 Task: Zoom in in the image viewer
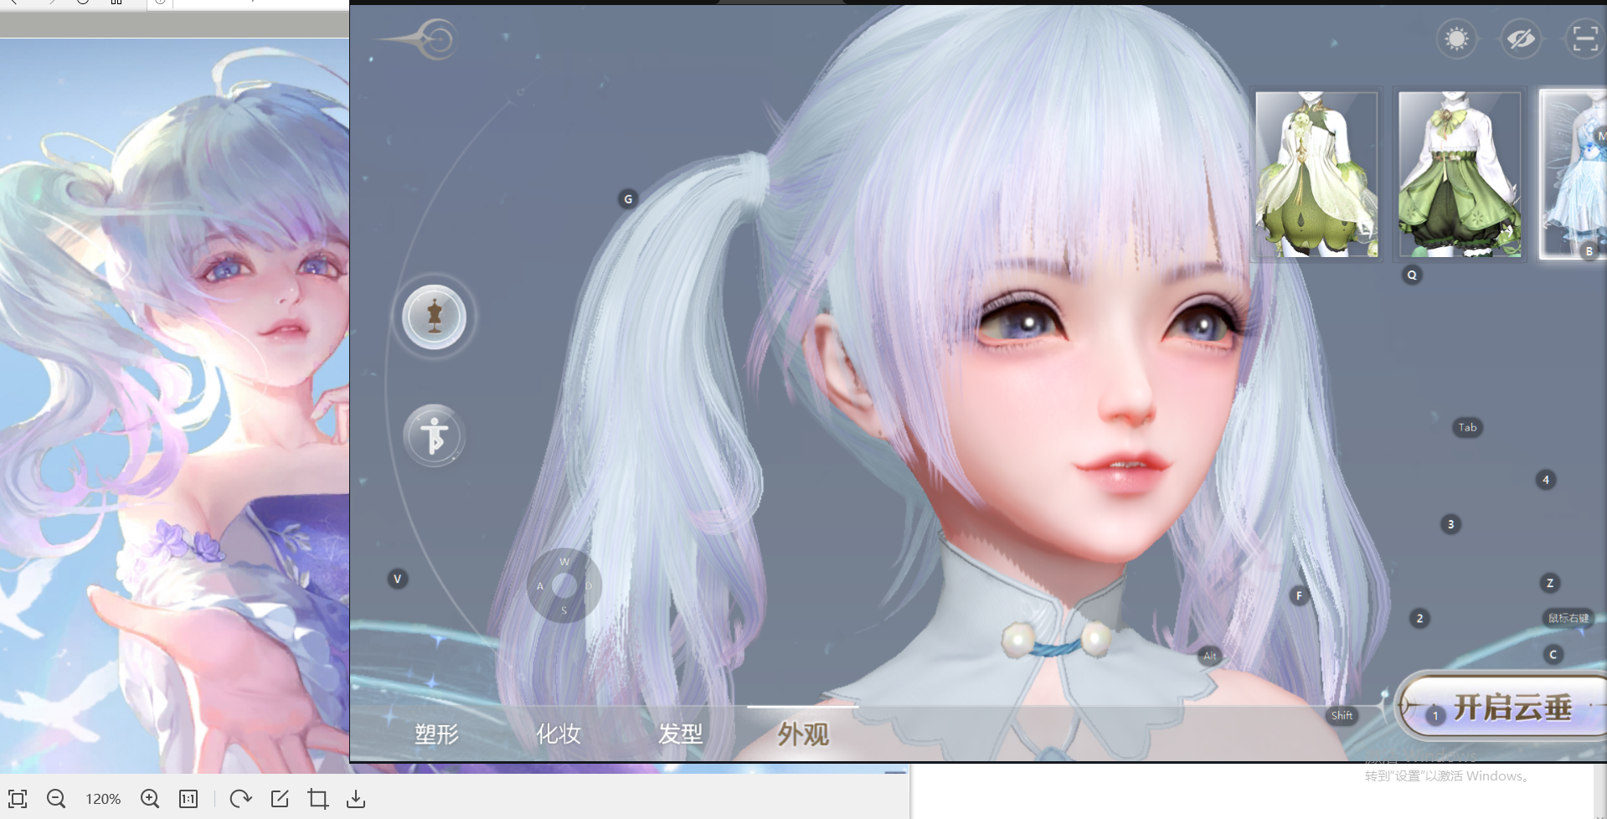click(150, 799)
